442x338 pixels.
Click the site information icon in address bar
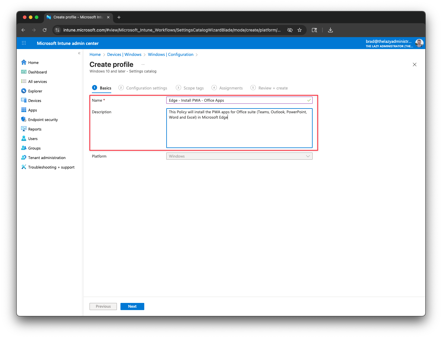point(58,30)
